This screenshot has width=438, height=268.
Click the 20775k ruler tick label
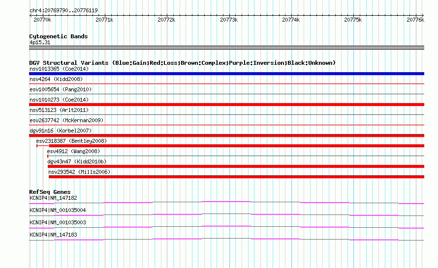coord(353,20)
